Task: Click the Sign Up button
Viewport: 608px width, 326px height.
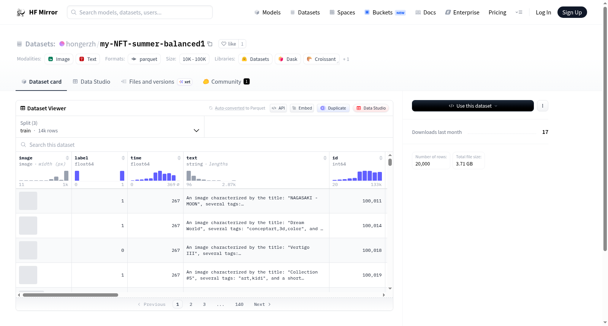Action: (x=572, y=12)
